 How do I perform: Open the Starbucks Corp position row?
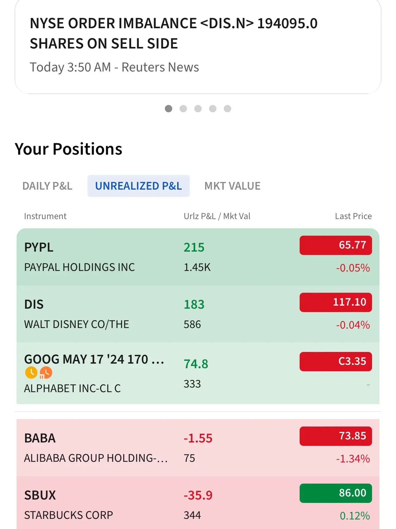coord(92,505)
